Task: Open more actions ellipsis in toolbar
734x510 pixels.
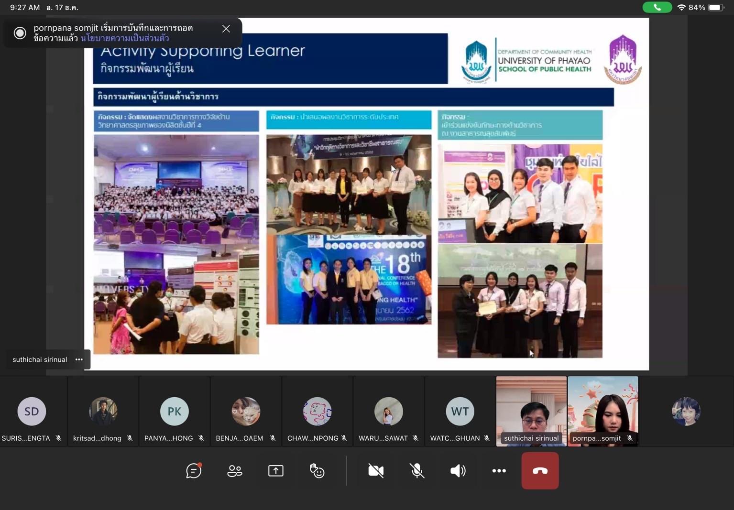Action: (499, 471)
